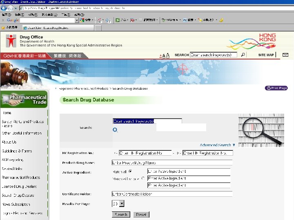Open a new blank browser tab
294x220 pixels.
(98, 28)
